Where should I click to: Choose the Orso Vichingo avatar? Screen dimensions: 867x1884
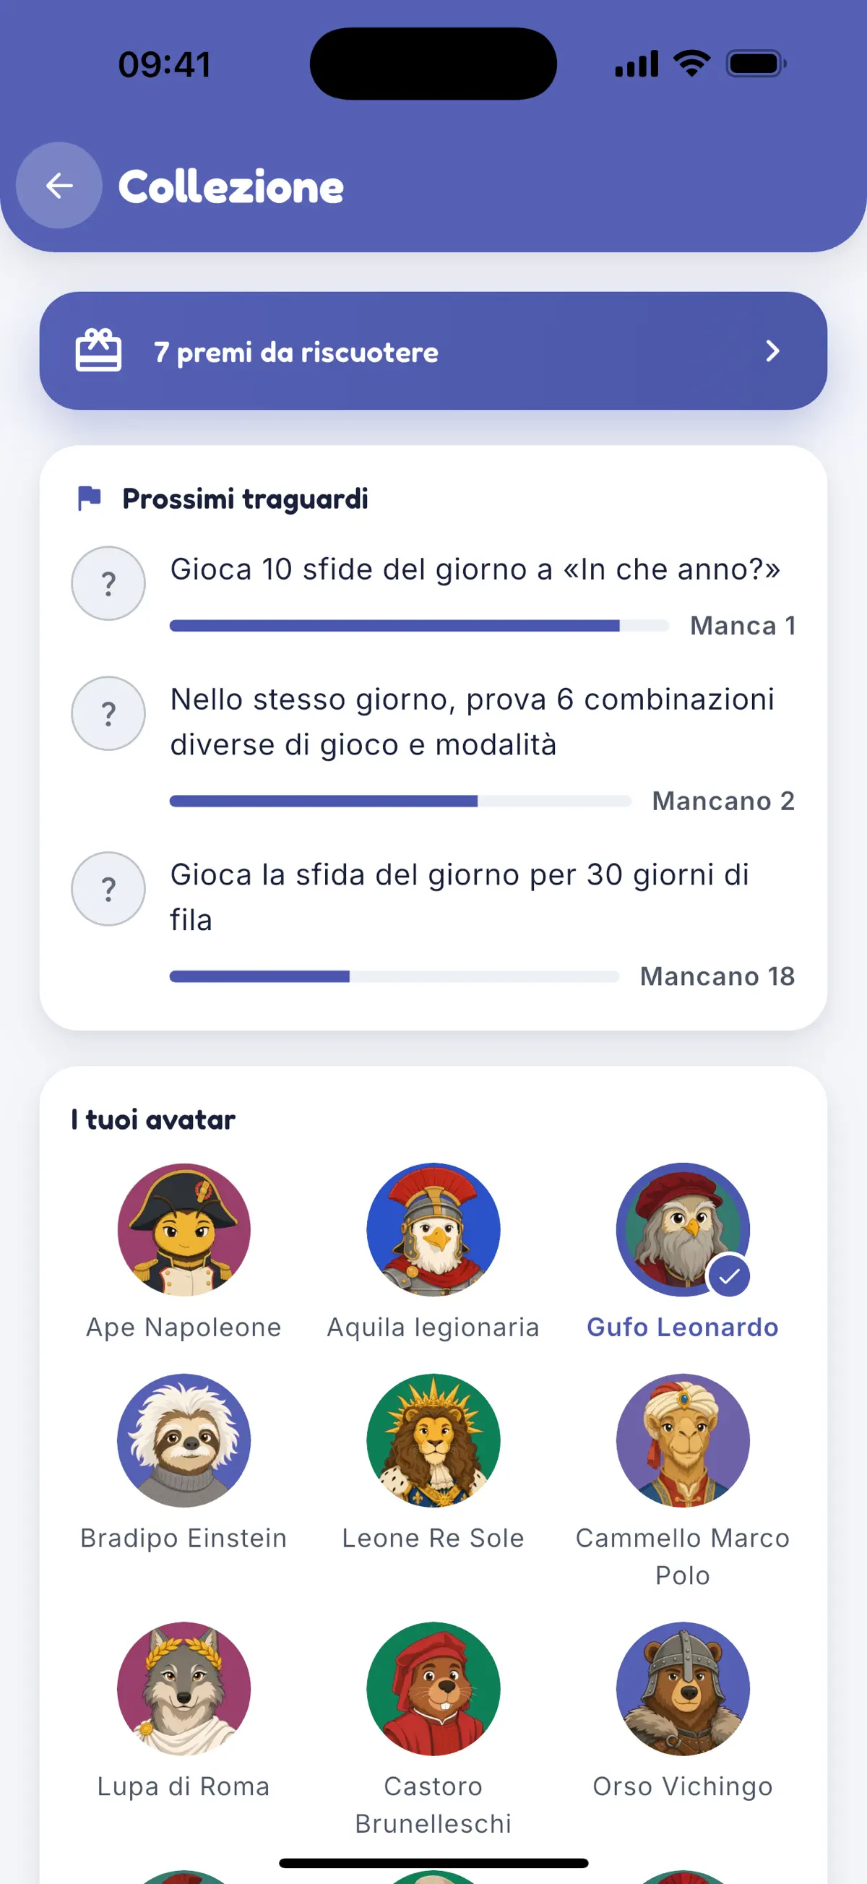[683, 1689]
